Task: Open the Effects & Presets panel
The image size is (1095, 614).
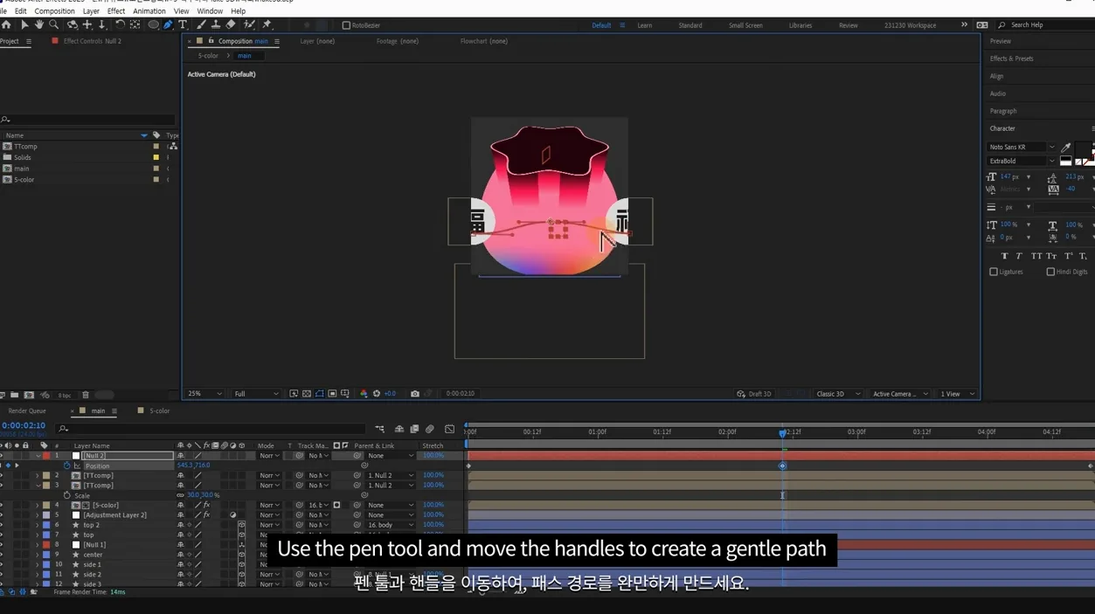Action: [1012, 59]
